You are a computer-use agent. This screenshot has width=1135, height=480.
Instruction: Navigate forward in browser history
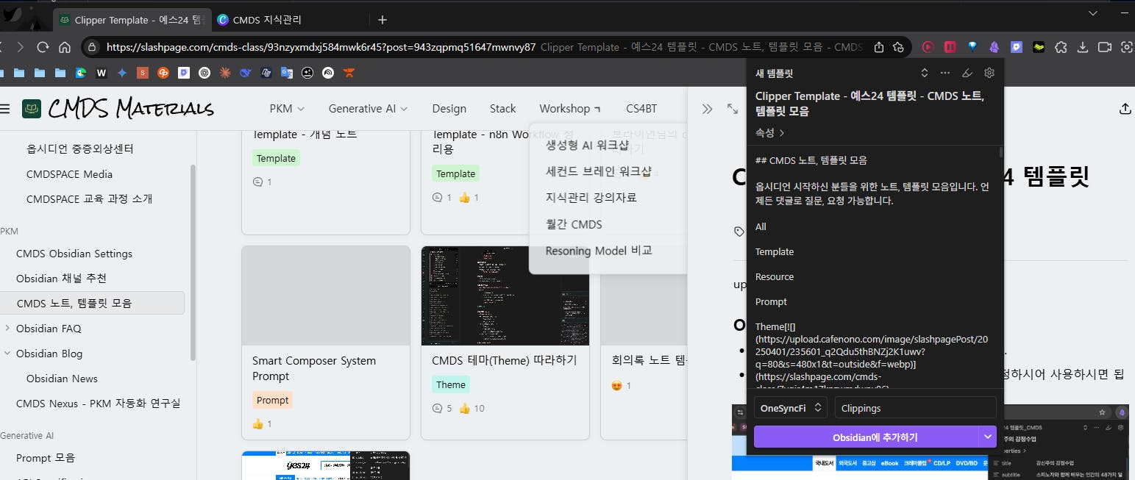[21, 47]
